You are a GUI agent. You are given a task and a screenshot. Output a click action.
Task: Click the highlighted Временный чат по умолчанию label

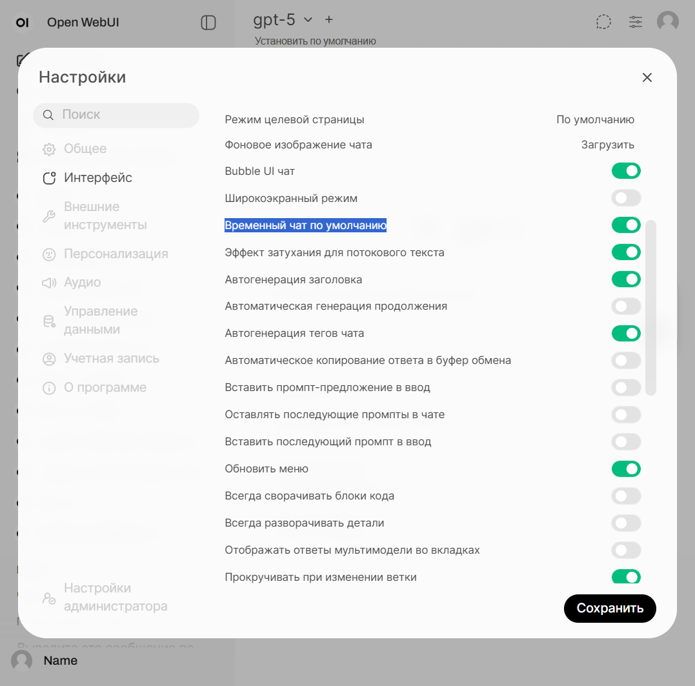pyautogui.click(x=305, y=226)
